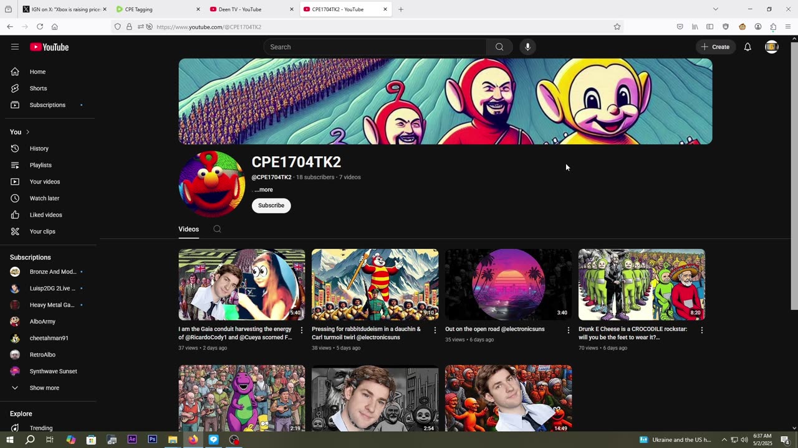
Task: Open Synthwave Sunset subscription channel
Action: point(49,371)
